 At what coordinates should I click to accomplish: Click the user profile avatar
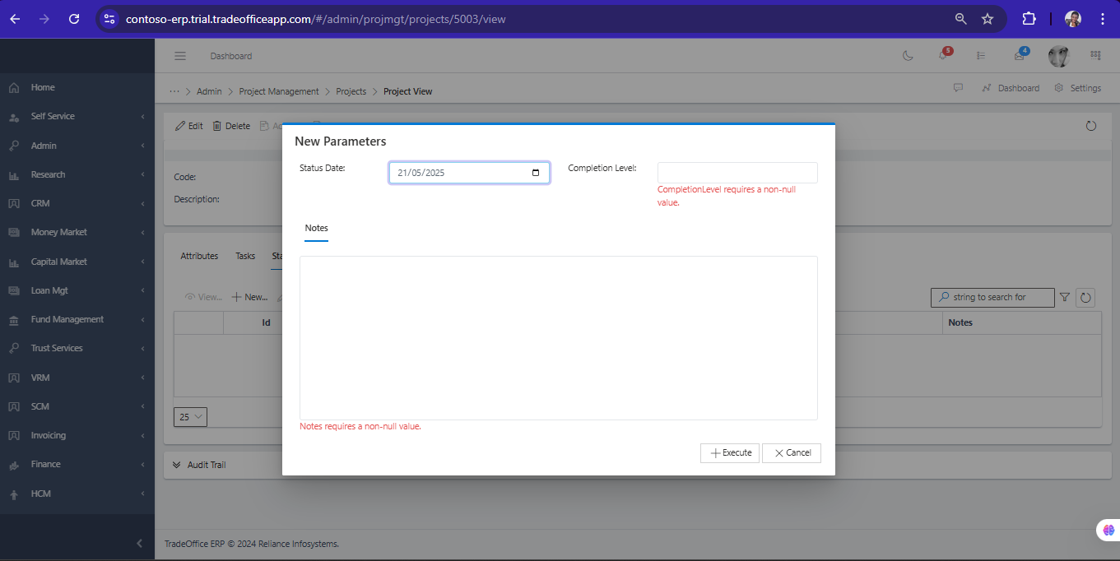[x=1058, y=56]
